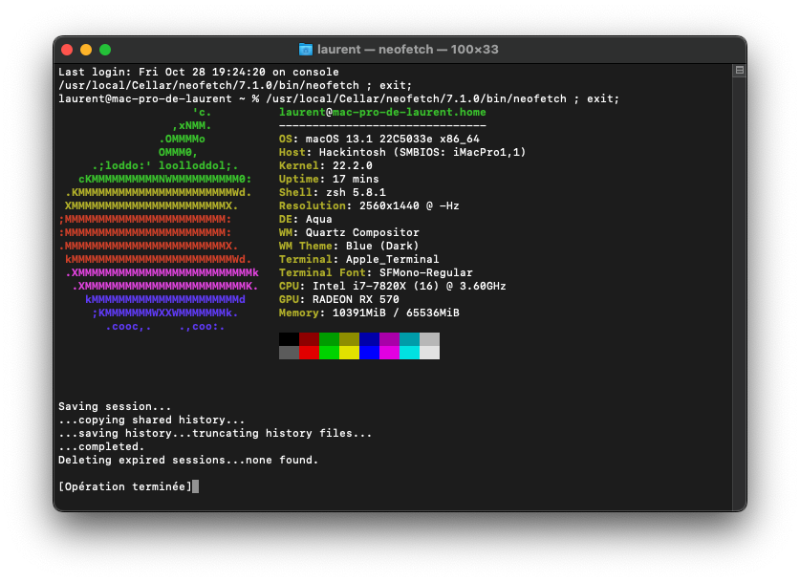
Task: Click the 'laurent@mac-pro-de-laurent ~ %' prompt line
Action: tap(338, 98)
